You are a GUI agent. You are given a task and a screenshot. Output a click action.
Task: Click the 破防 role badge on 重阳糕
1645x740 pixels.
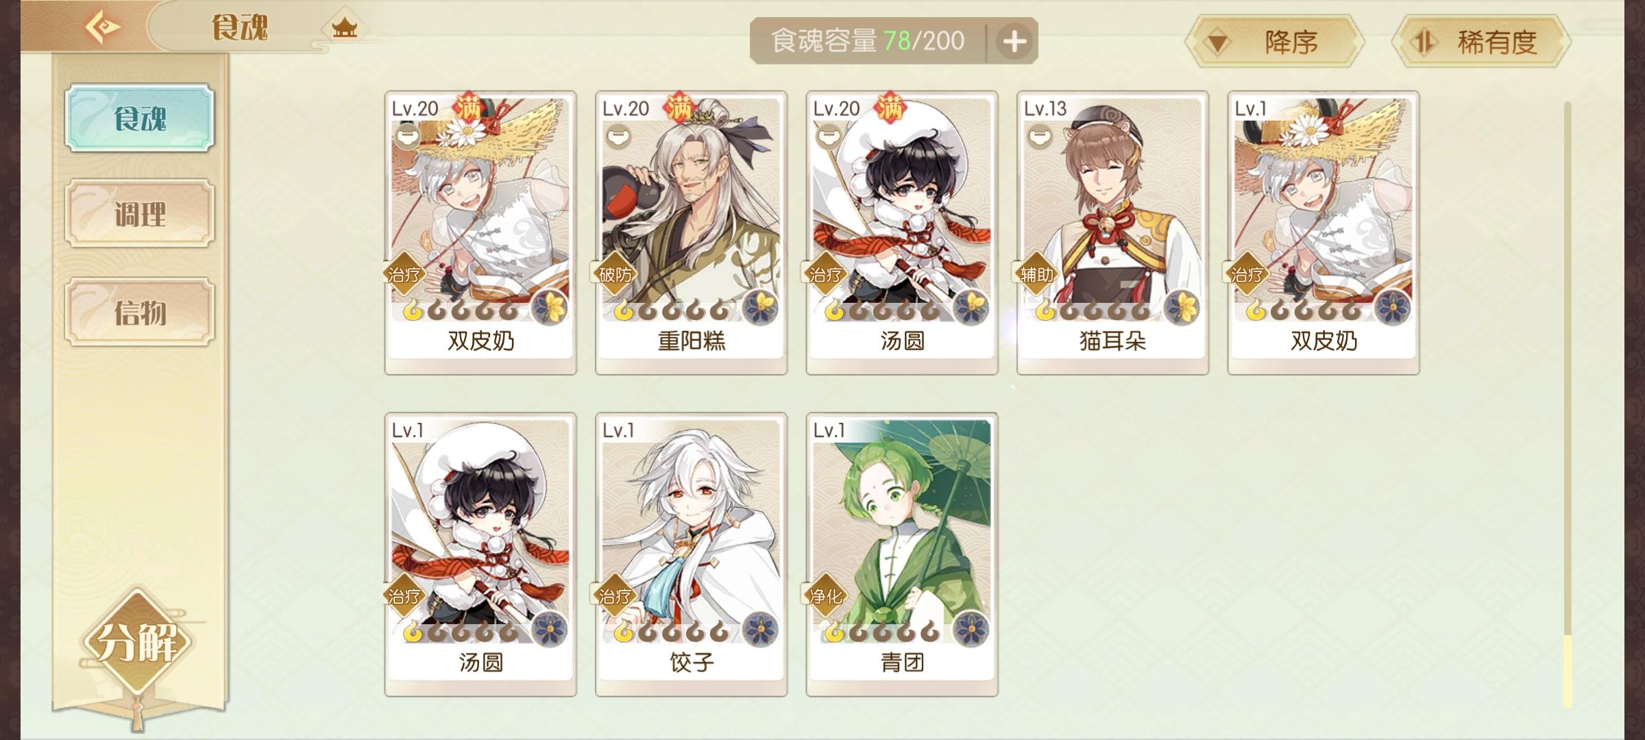[615, 275]
